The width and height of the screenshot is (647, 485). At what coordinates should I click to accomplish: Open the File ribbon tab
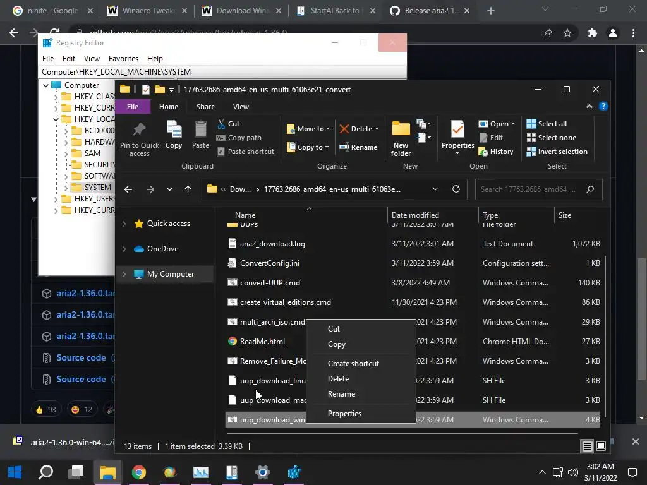[133, 106]
